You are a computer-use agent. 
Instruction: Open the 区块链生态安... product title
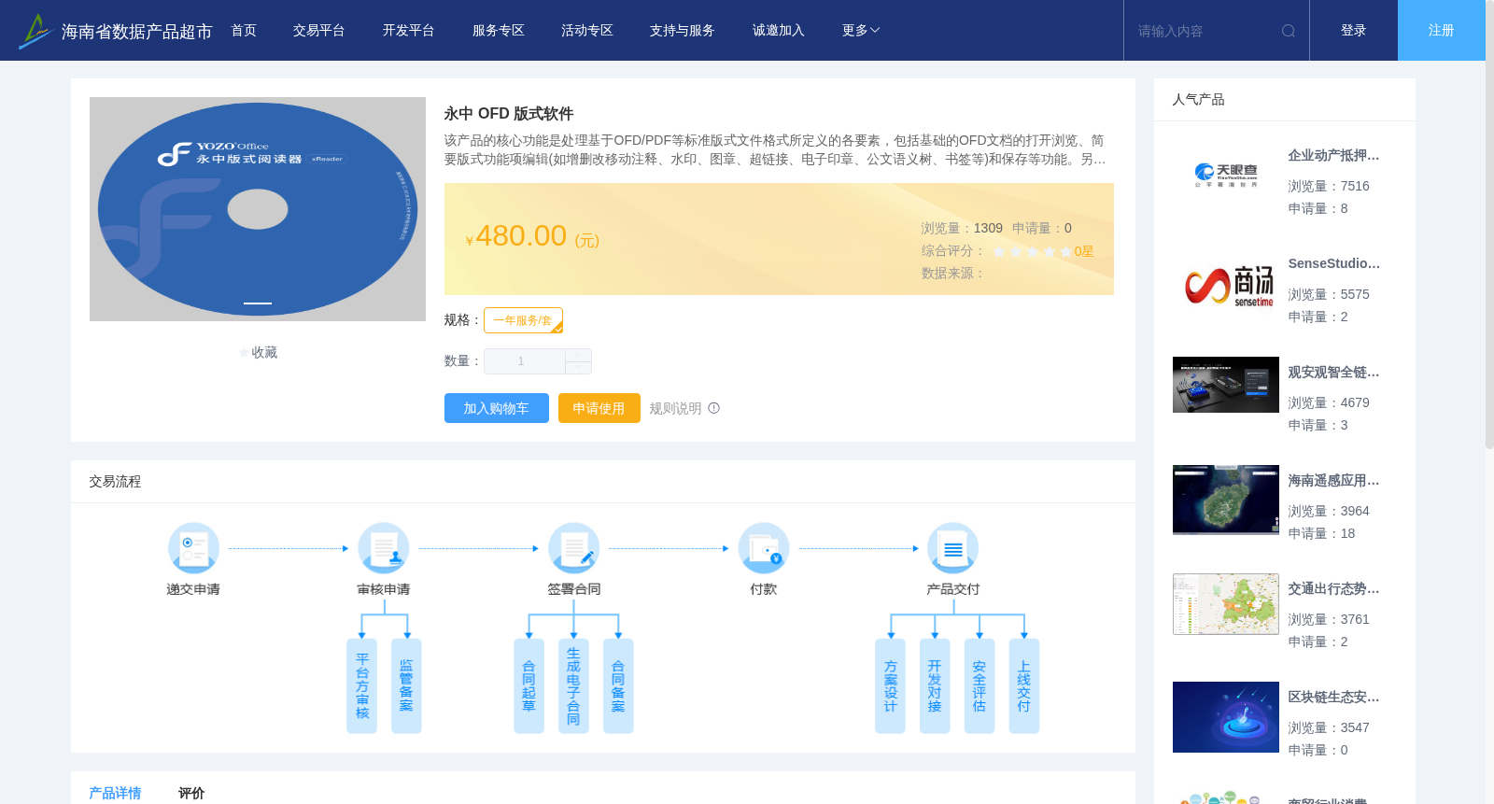coord(1333,698)
